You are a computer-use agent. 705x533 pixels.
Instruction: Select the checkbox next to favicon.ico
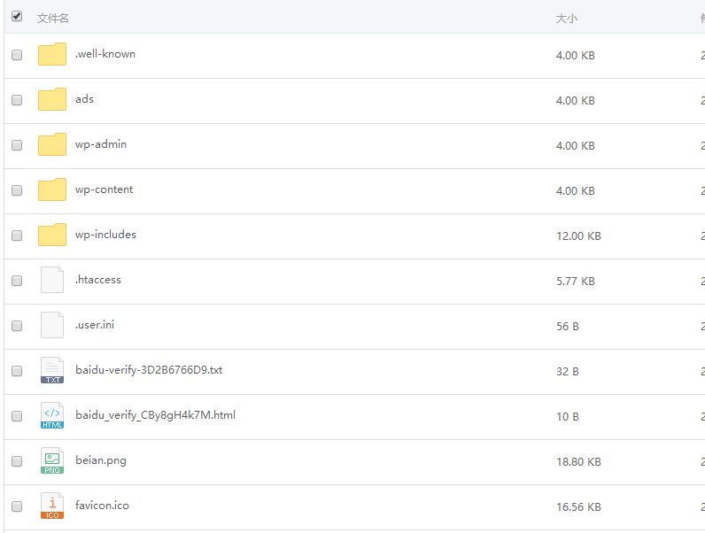(x=17, y=506)
